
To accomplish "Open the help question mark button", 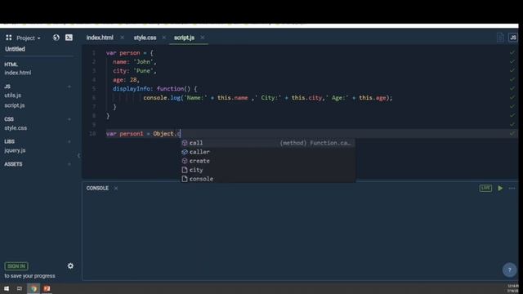I will [509, 270].
